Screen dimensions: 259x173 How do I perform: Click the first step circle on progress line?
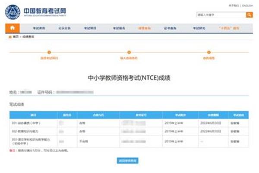tap(49, 52)
